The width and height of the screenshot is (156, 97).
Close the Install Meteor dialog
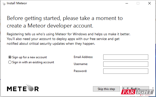(x=149, y=3)
